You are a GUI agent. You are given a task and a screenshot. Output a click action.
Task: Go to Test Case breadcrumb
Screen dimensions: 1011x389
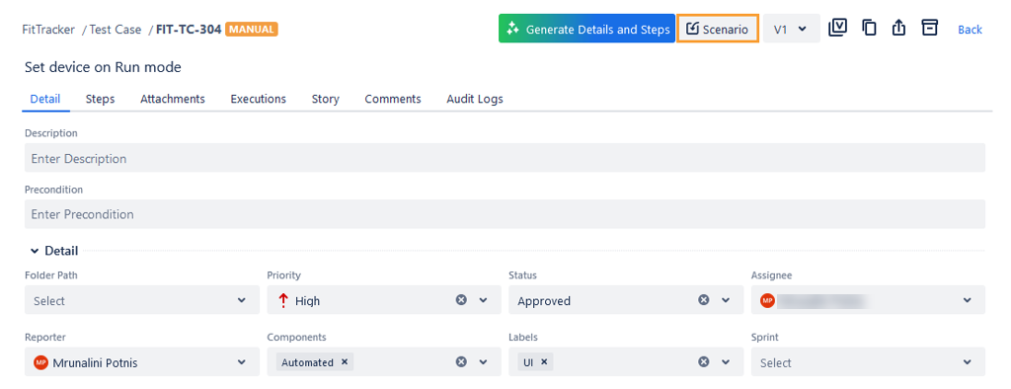[x=116, y=29]
